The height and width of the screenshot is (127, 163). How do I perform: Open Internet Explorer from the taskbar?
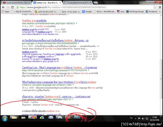coord(42,118)
